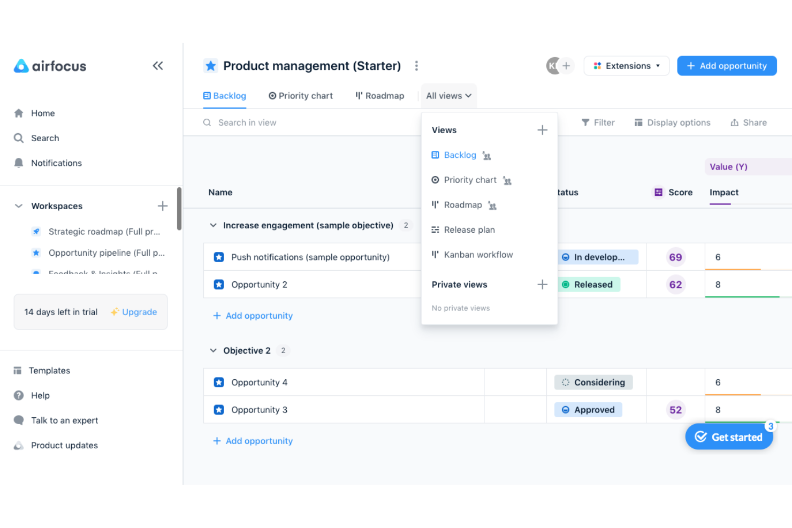Screen dimensions: 792x528
Task: Collapse the Workspaces section
Action: pos(19,206)
